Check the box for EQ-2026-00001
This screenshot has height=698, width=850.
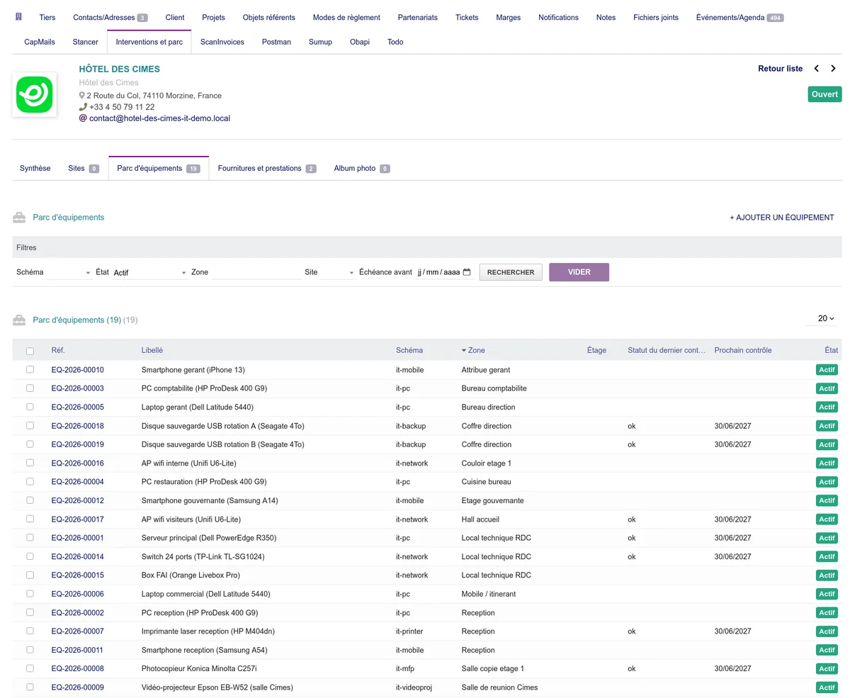click(30, 537)
